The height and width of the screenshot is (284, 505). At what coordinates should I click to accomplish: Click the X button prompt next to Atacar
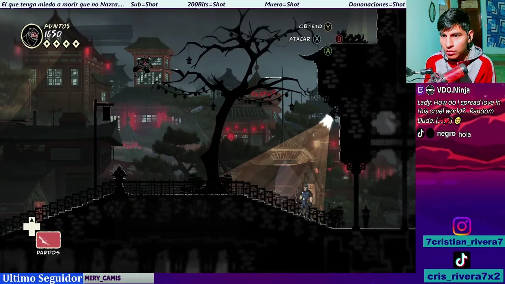click(x=317, y=39)
